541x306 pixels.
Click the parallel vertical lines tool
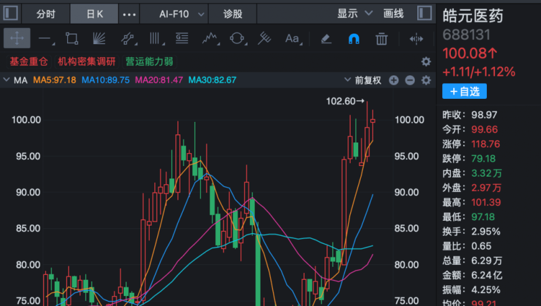pos(155,39)
